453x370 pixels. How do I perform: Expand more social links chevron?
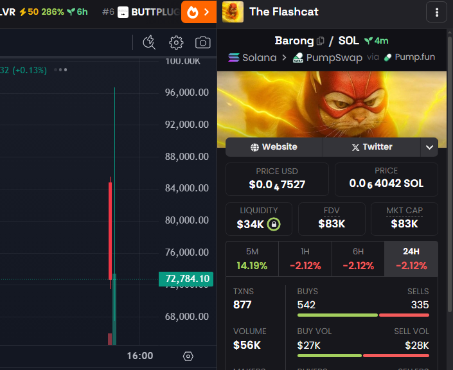point(429,147)
